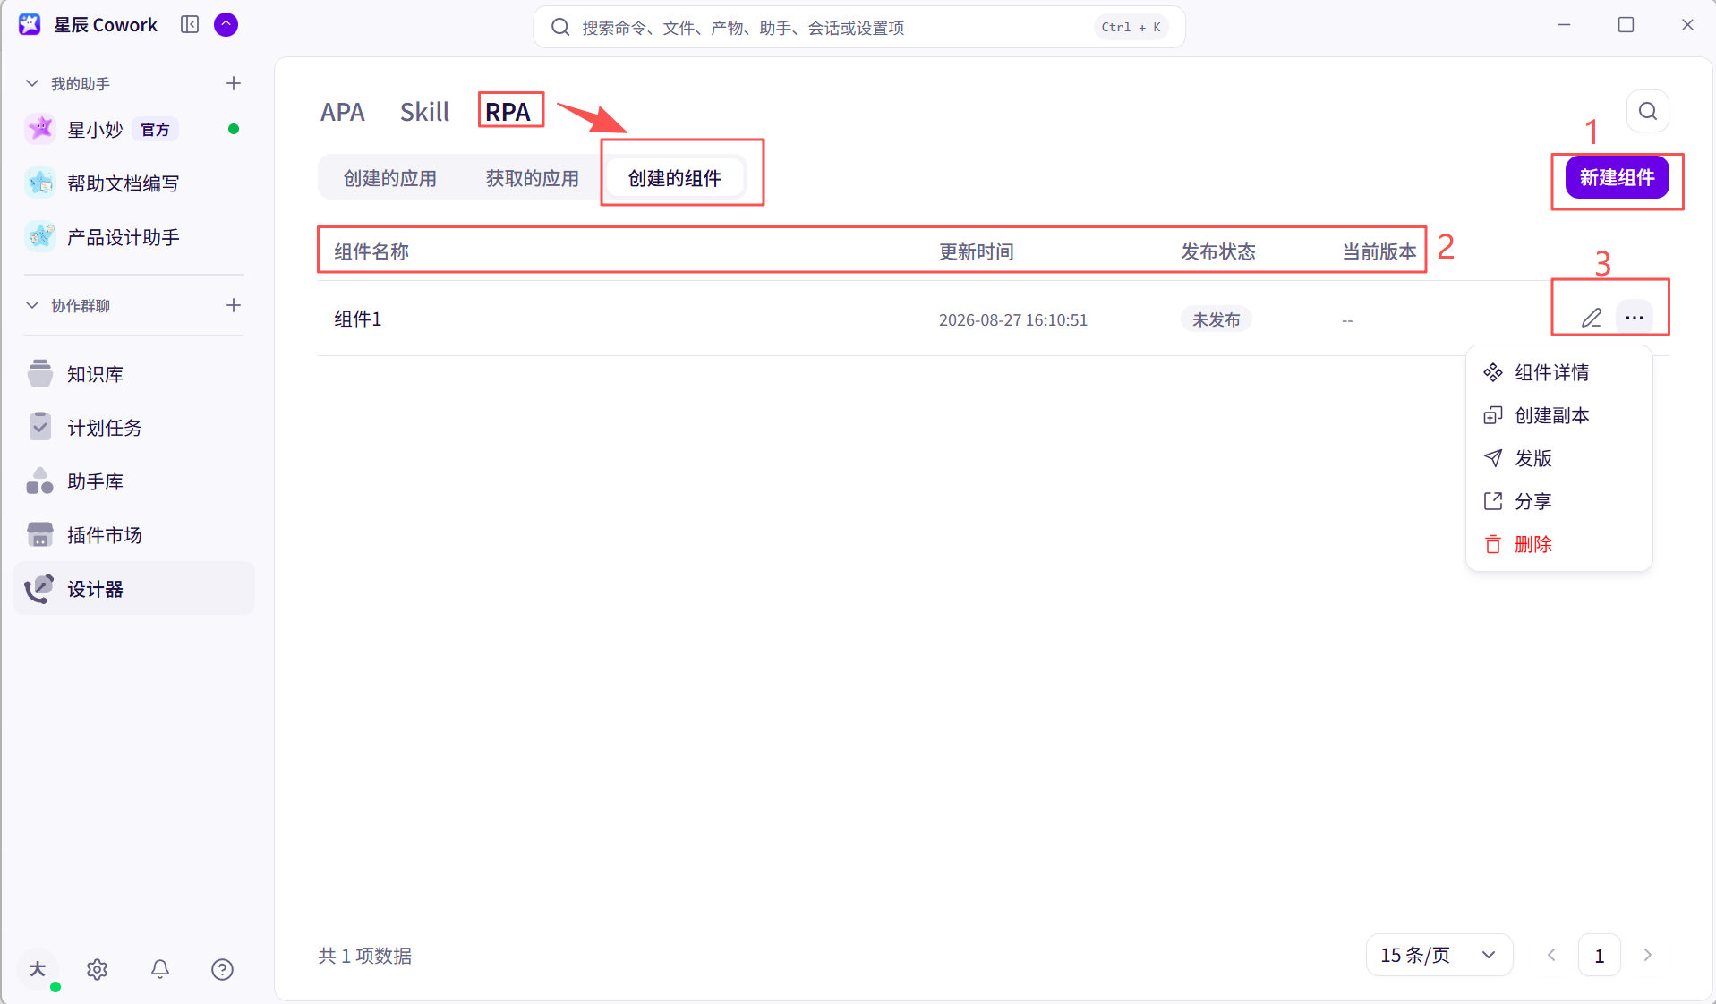Choose 删除 from the context menu
1716x1004 pixels.
[x=1559, y=544]
